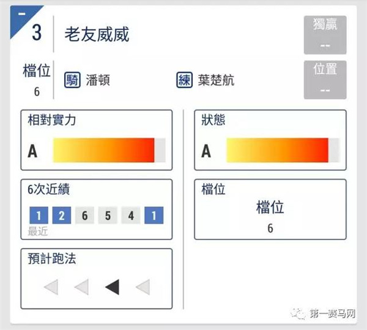367x330 pixels.
Task: Click the 狀態 gradient rating bar
Action: 283,150
